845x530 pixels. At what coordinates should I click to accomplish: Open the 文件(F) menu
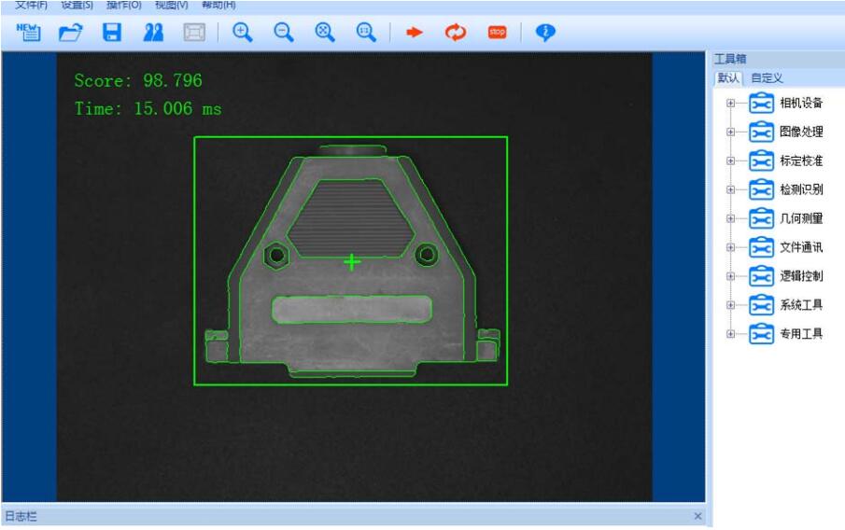point(31,5)
